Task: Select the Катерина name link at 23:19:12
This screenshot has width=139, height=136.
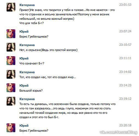Action: click(x=27, y=99)
